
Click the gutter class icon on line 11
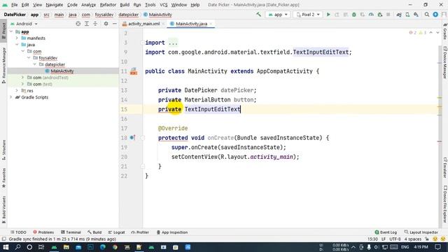point(134,71)
